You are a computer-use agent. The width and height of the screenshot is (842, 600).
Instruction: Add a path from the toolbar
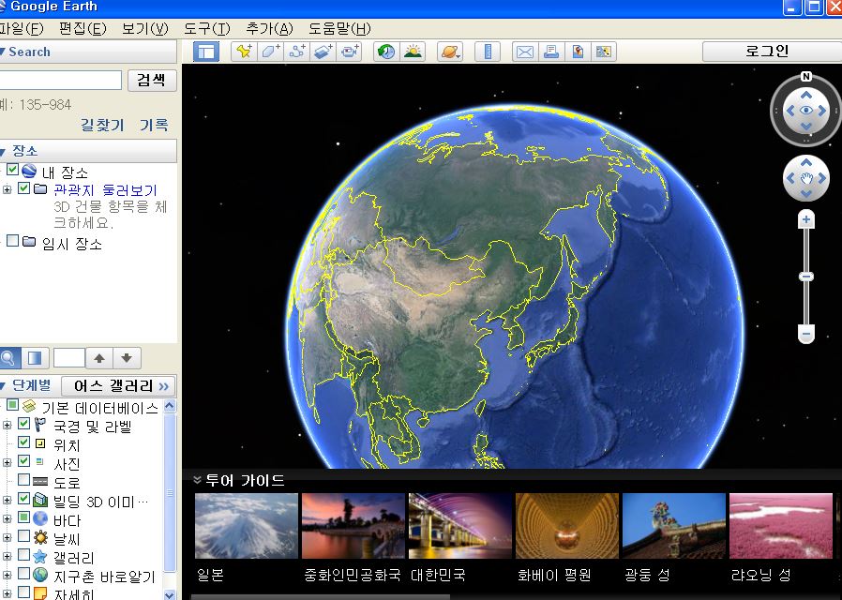(x=296, y=52)
